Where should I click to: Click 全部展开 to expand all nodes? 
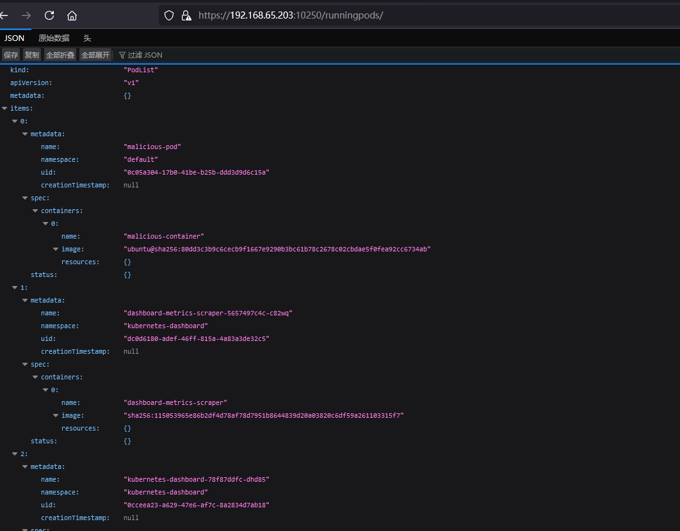[x=95, y=55]
